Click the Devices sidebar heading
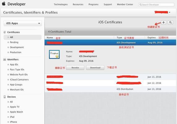This screenshot has width=177, height=124. [x=11, y=97]
